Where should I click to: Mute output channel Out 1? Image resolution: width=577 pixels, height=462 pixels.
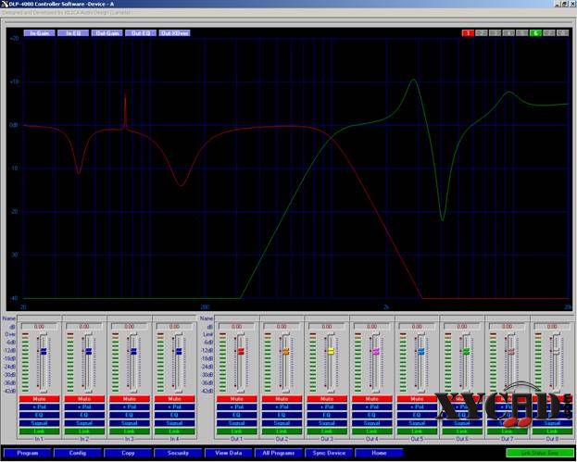click(x=236, y=399)
